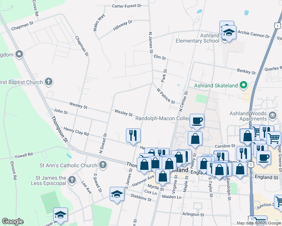
Task: Click the Park St street label
Action: point(164,76)
